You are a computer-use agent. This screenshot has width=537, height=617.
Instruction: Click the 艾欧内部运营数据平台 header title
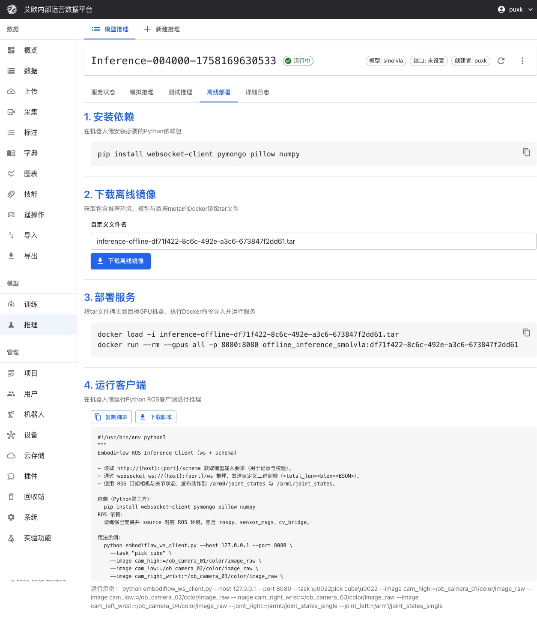tap(58, 9)
